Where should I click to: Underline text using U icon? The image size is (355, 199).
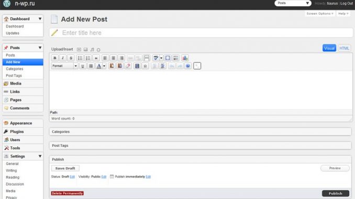(x=83, y=66)
